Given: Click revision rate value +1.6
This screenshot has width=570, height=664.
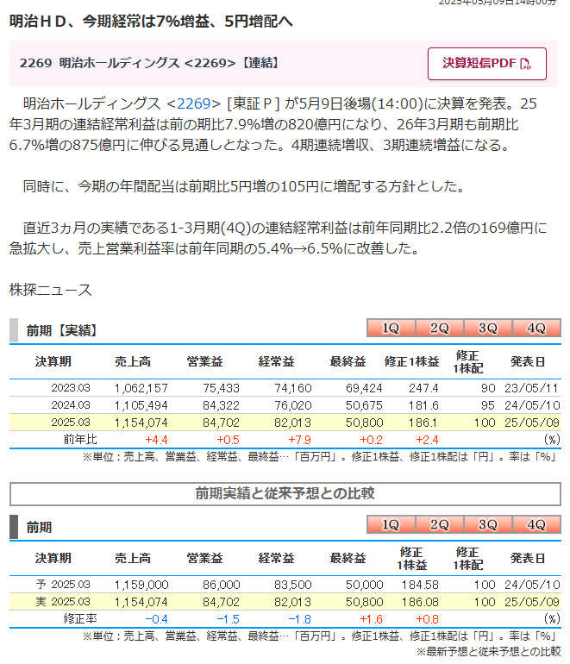Looking at the screenshot, I should coord(371,619).
